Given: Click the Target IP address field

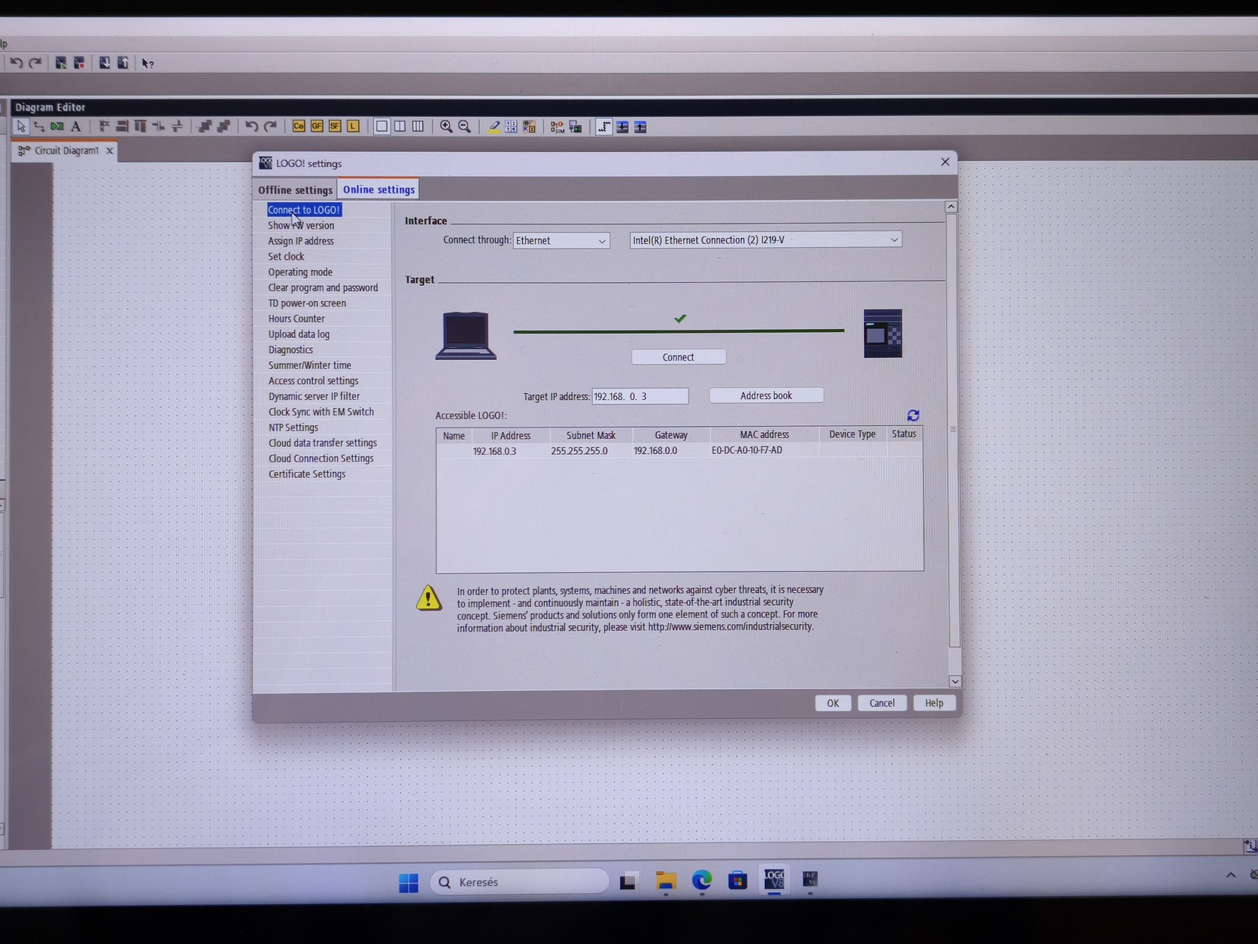Looking at the screenshot, I should pyautogui.click(x=640, y=397).
